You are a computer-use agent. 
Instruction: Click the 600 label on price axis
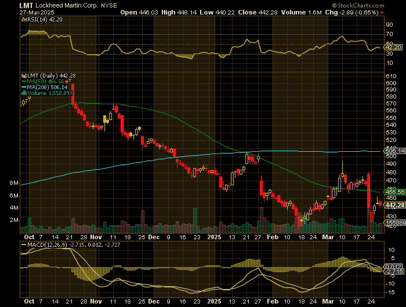pos(391,83)
